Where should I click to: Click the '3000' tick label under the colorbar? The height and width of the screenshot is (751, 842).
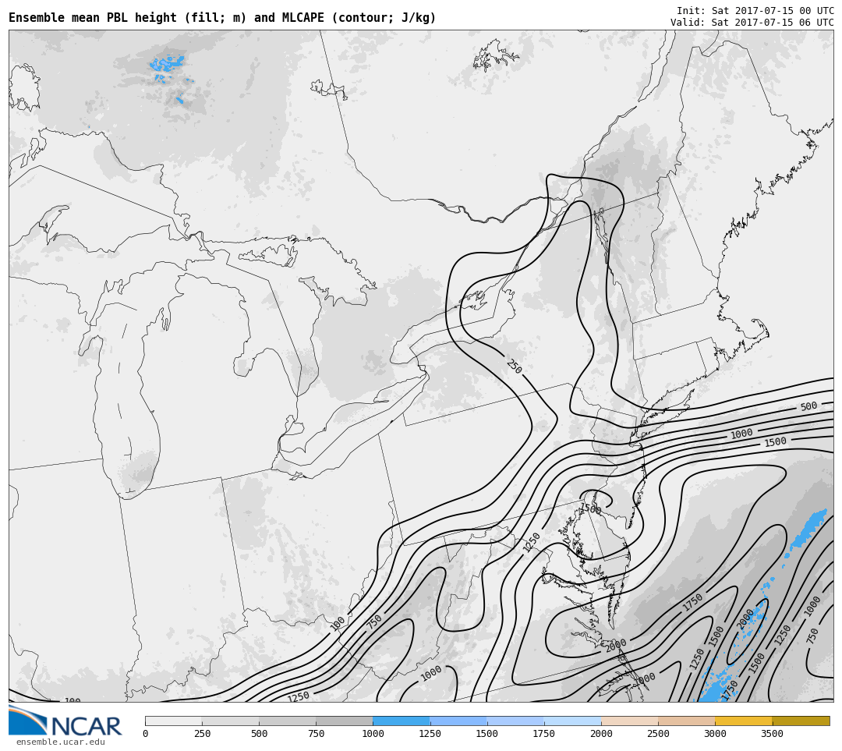coord(715,734)
